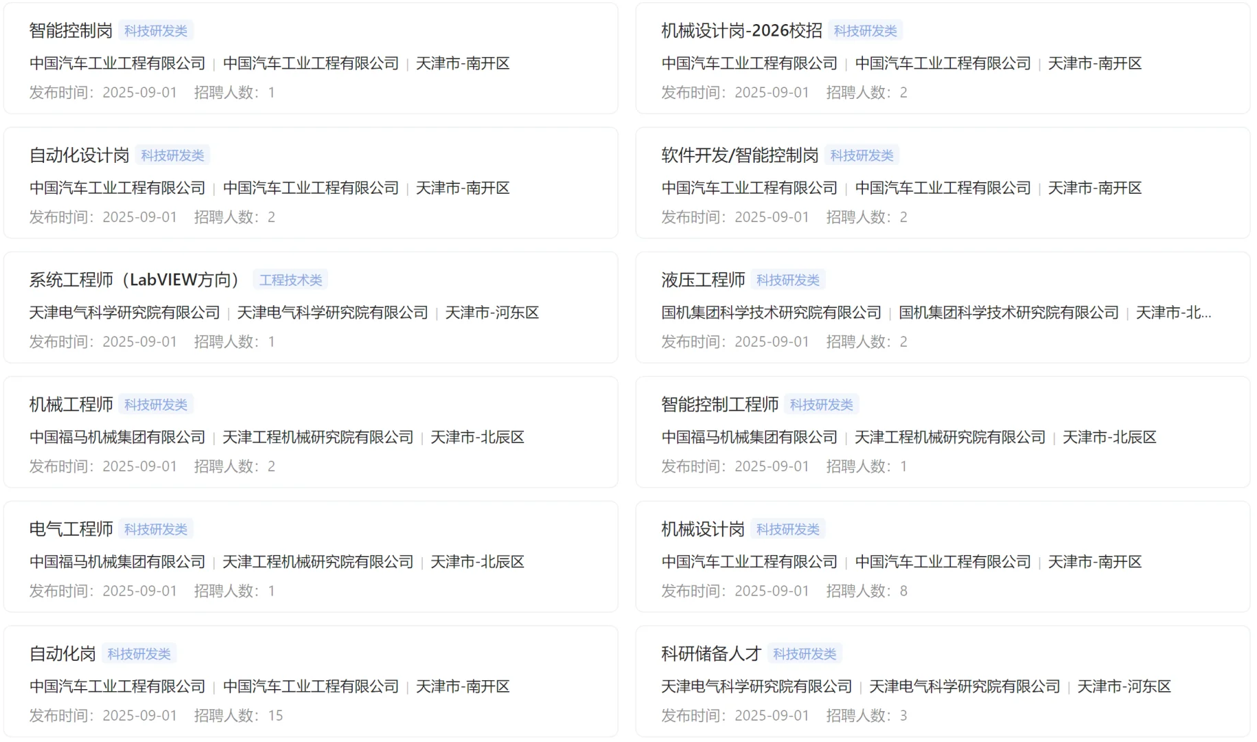Click the 科技研发类 tag beside 液压工程师
1257x742 pixels.
click(x=788, y=280)
